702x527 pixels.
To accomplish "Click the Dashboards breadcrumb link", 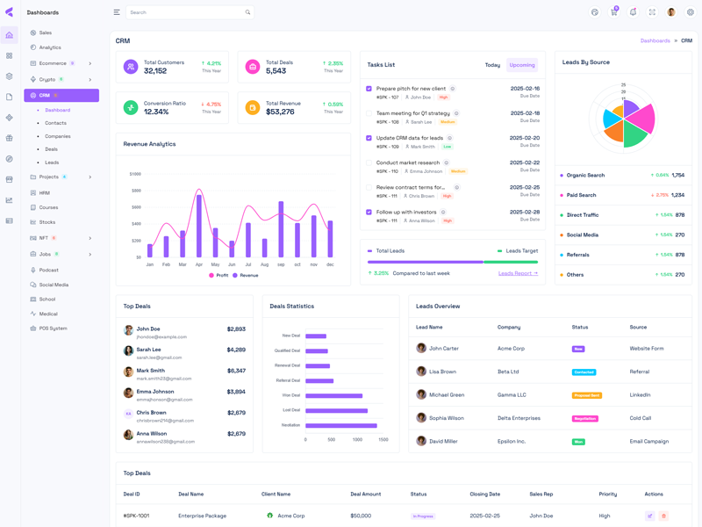I will [x=655, y=40].
